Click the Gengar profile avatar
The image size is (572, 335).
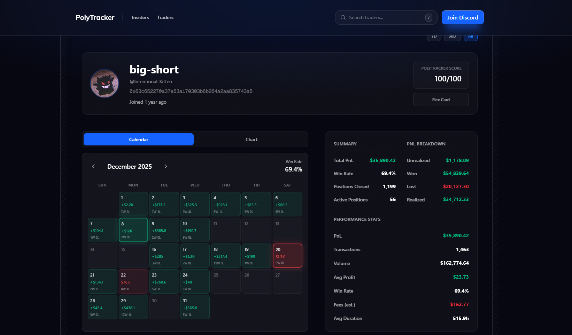pyautogui.click(x=105, y=83)
